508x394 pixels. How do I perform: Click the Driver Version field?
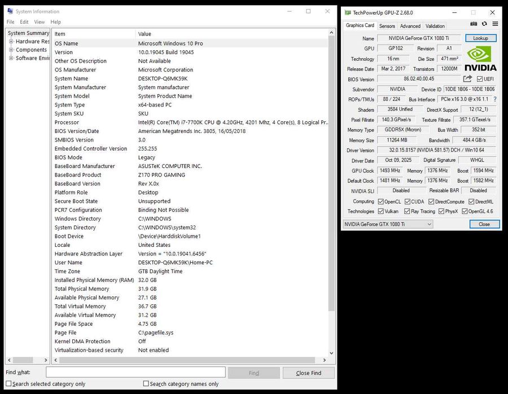click(437, 150)
